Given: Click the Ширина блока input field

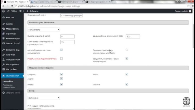Looking at the screenshot, I should (x=133, y=36).
